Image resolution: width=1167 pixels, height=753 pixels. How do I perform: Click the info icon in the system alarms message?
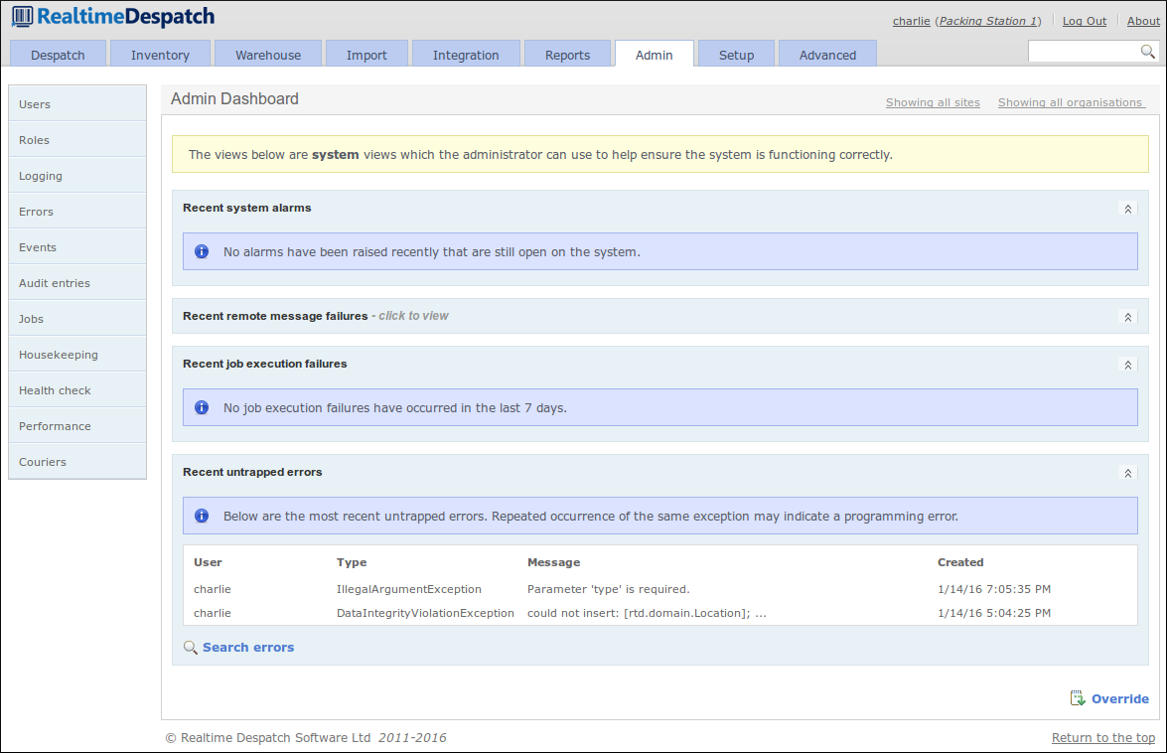(x=202, y=251)
